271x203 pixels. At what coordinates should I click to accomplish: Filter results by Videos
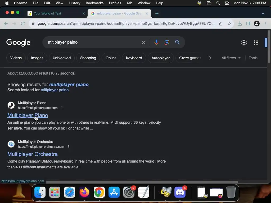pos(16,58)
